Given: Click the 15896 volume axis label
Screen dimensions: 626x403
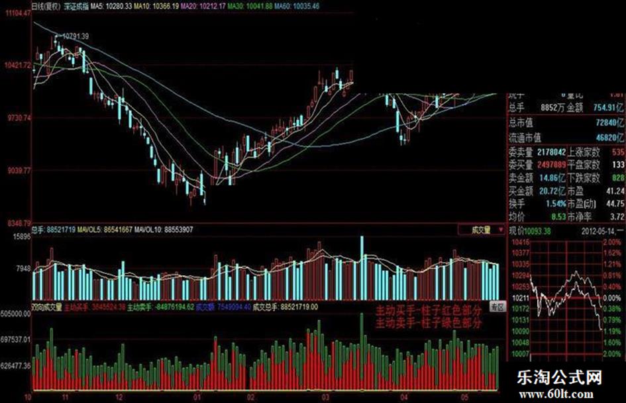Looking at the screenshot, I should coord(22,237).
